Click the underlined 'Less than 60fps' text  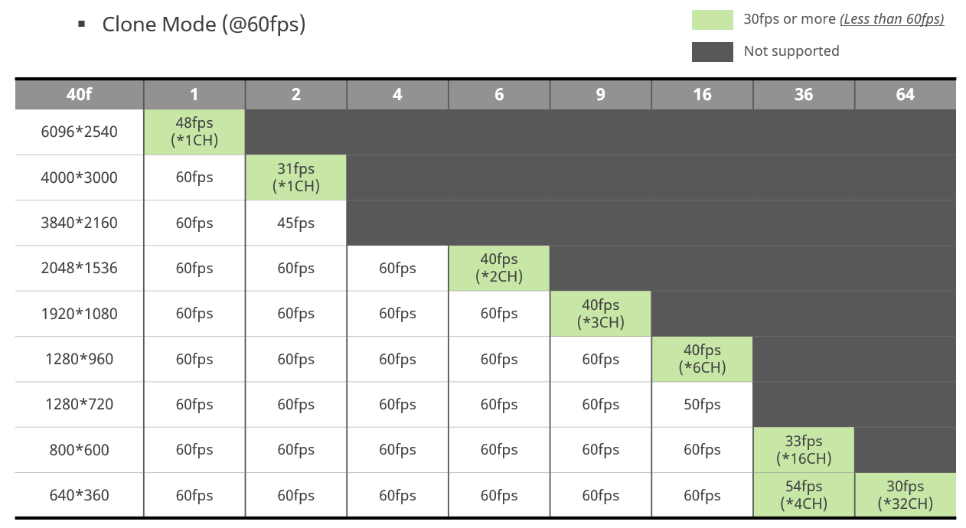(892, 20)
